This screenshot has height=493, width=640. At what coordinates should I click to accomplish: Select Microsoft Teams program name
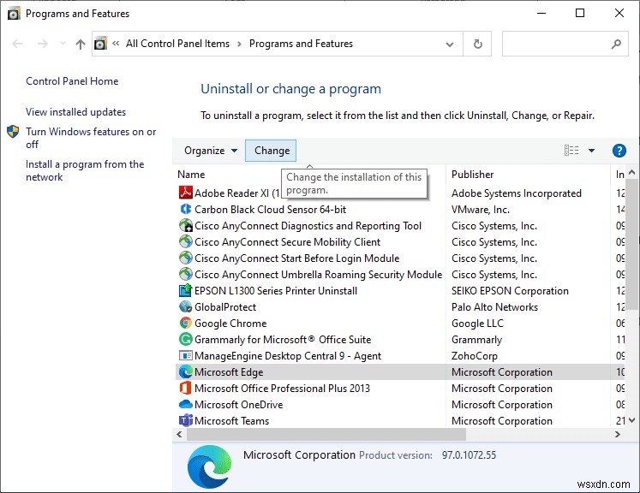point(232,421)
